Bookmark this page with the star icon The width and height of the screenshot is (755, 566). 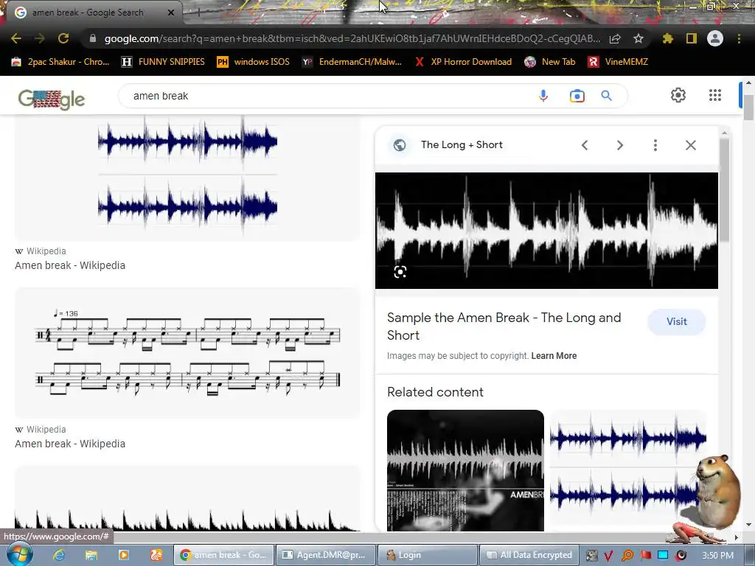pos(639,38)
